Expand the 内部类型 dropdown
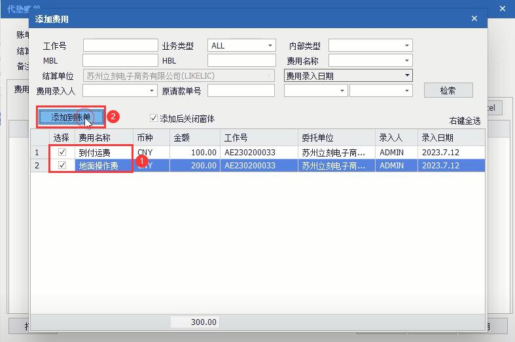 click(x=370, y=45)
